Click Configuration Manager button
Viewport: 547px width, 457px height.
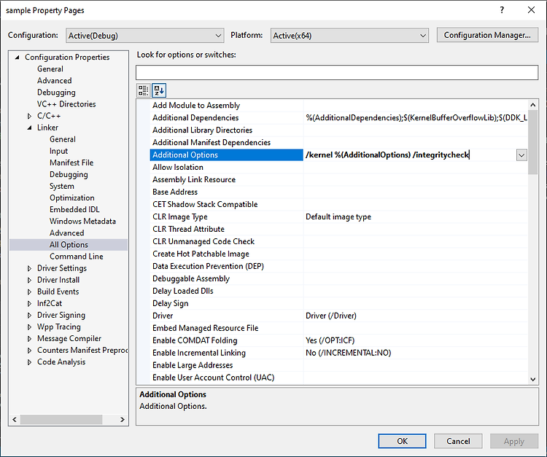tap(487, 35)
